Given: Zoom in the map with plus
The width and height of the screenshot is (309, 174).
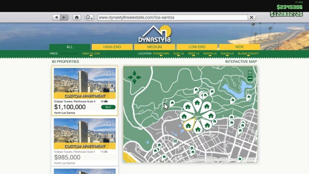Looking at the screenshot, I should (250, 73).
